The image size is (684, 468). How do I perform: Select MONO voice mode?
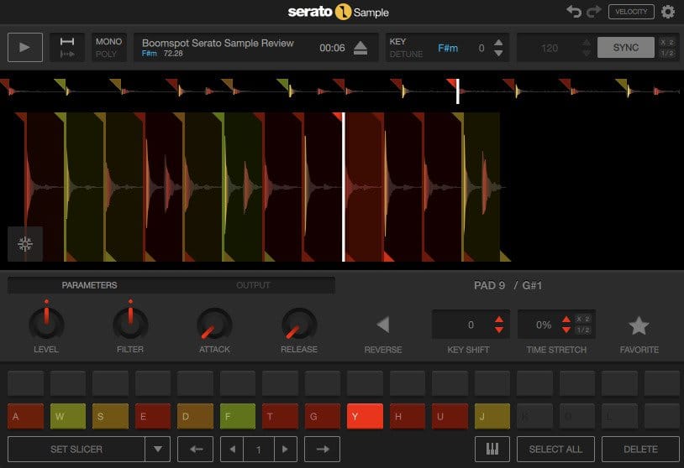[108, 41]
